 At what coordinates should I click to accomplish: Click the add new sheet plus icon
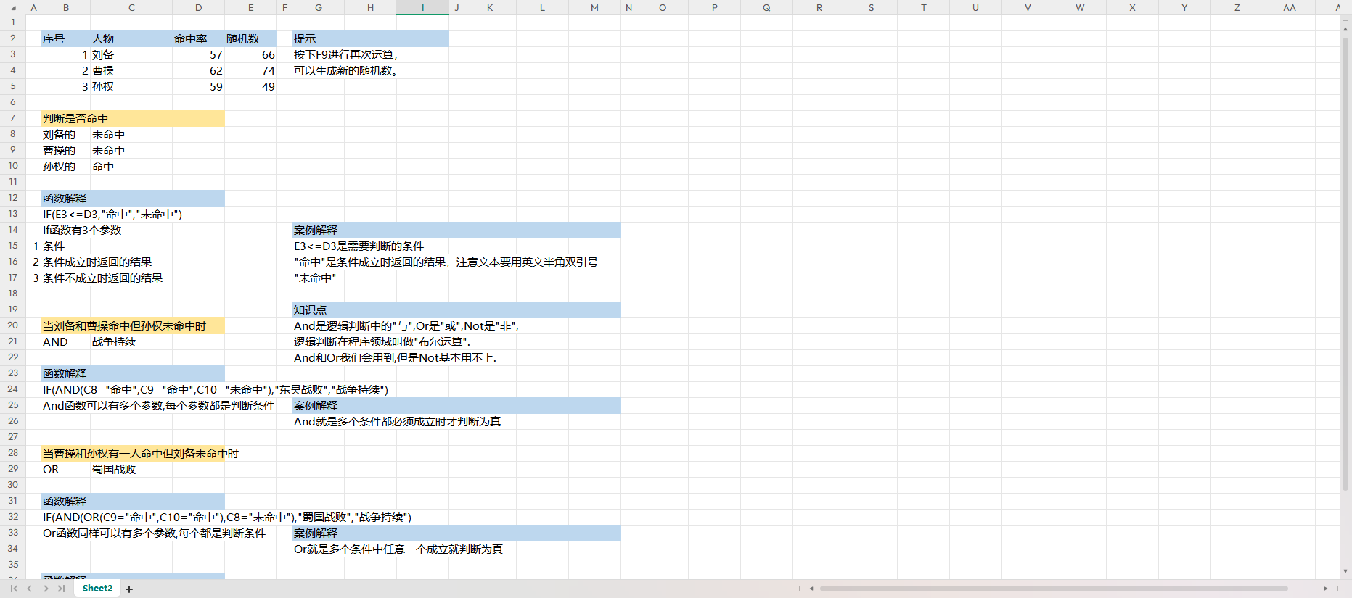129,589
